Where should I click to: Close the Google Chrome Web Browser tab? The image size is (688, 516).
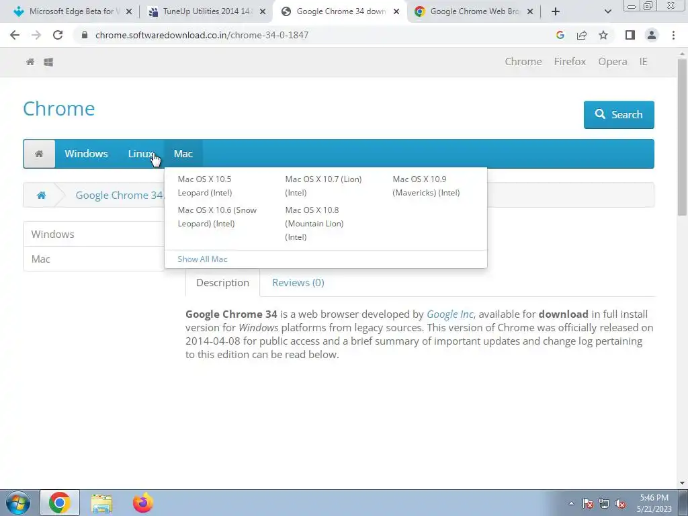pos(530,11)
